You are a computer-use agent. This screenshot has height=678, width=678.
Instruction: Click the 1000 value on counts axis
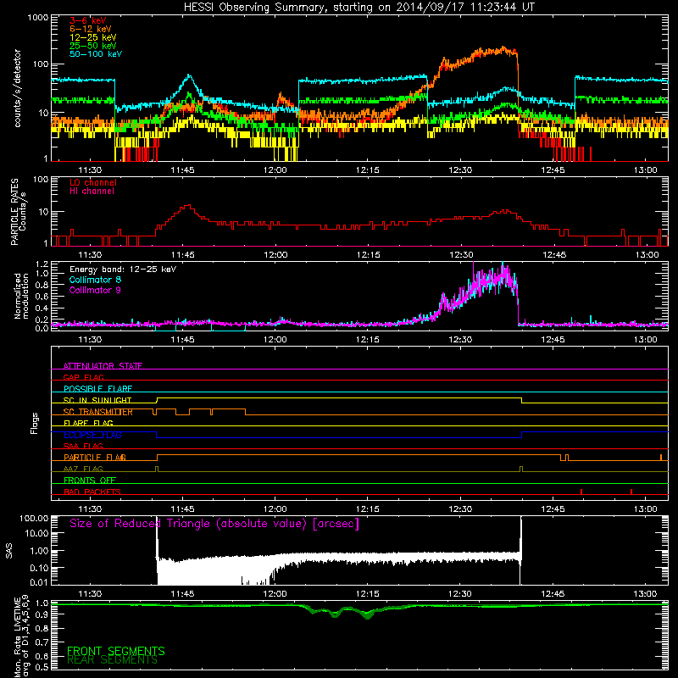click(x=38, y=18)
